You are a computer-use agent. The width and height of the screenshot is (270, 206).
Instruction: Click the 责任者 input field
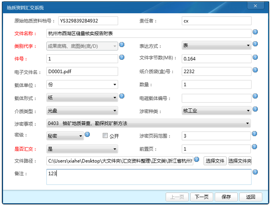[216, 21]
